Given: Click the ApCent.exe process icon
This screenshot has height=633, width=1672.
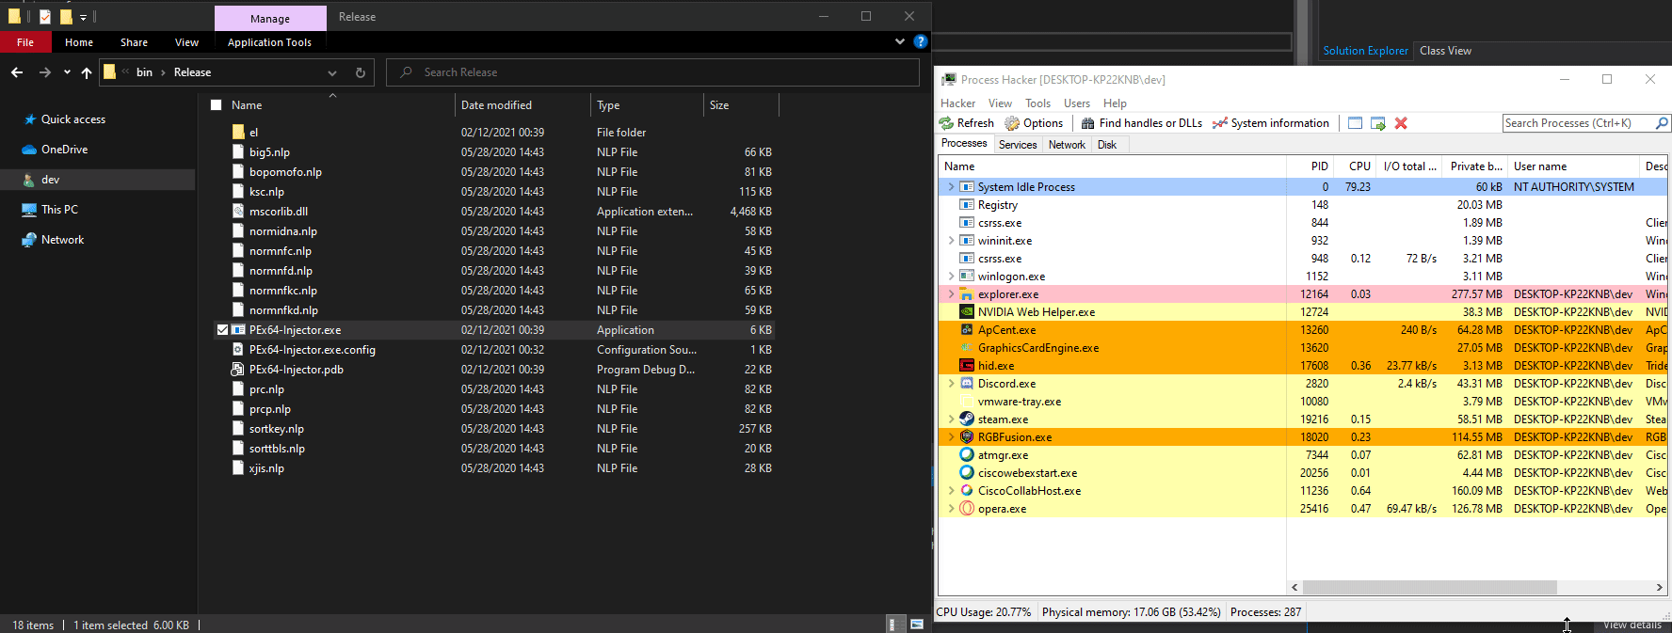Looking at the screenshot, I should (966, 330).
